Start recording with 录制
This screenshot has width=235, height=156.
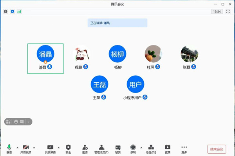coord(133,149)
